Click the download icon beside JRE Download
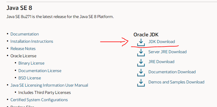Screen dimensions: 217x107 [141, 63]
